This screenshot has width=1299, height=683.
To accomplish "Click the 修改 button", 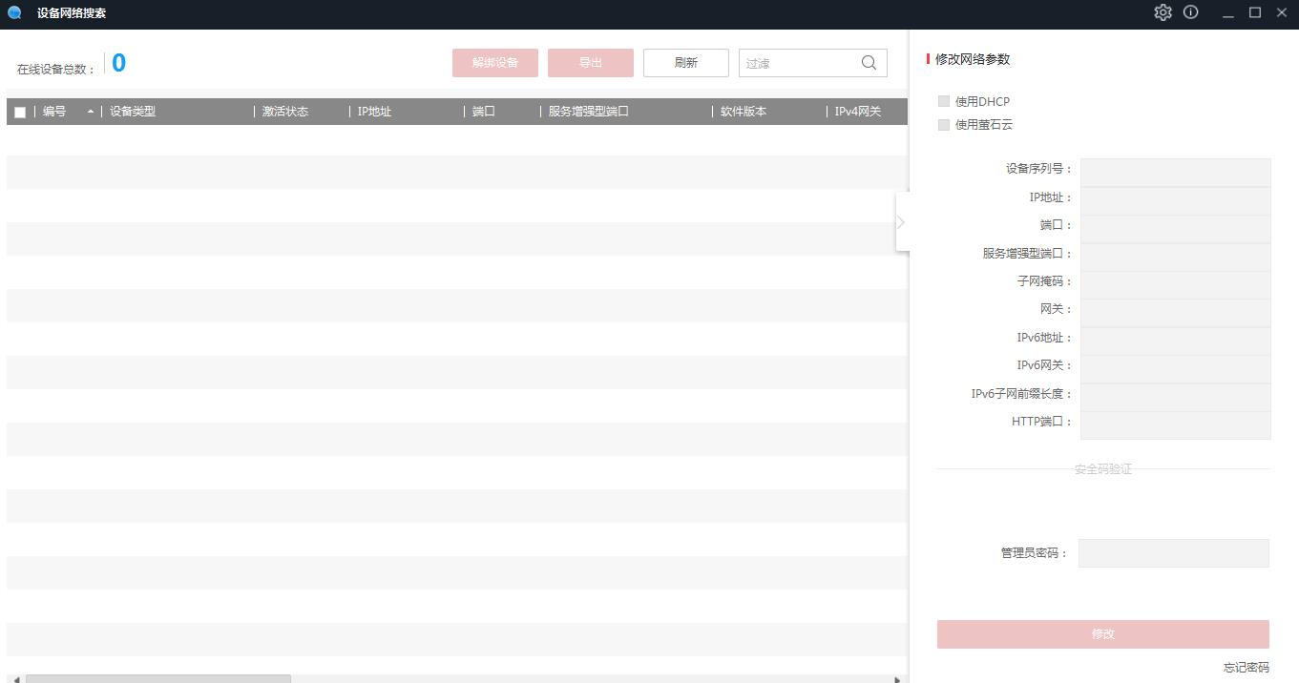I will click(1103, 634).
